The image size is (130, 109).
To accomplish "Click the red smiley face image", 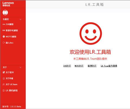I will (91, 34).
